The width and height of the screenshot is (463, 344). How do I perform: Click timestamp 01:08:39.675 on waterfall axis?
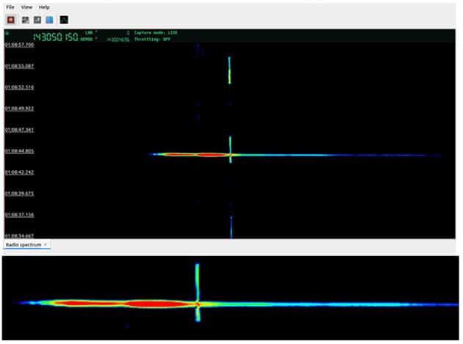coord(19,194)
